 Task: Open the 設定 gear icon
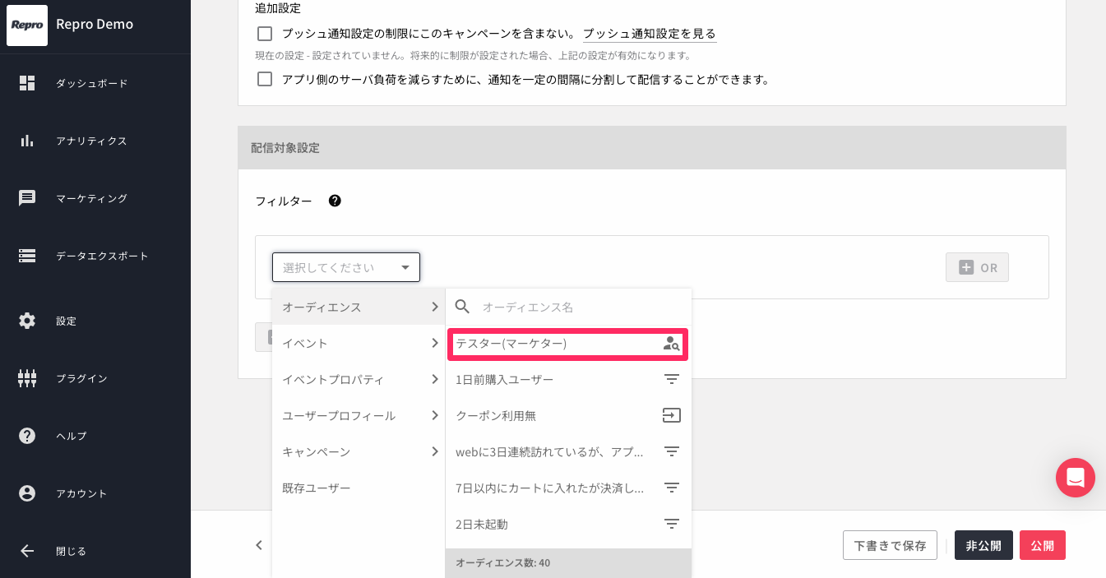point(27,321)
